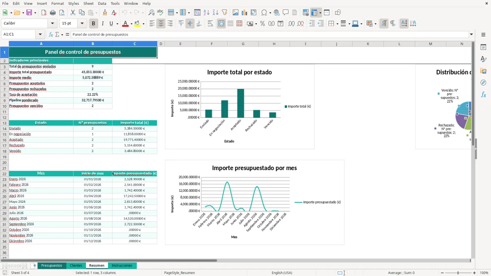491x276 pixels.
Task: Toggle Bold formatting
Action: (93, 24)
